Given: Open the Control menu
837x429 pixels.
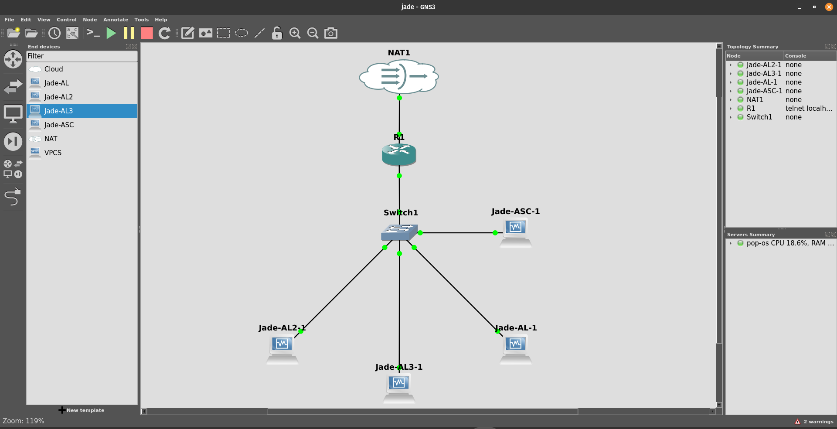Looking at the screenshot, I should click(x=66, y=20).
